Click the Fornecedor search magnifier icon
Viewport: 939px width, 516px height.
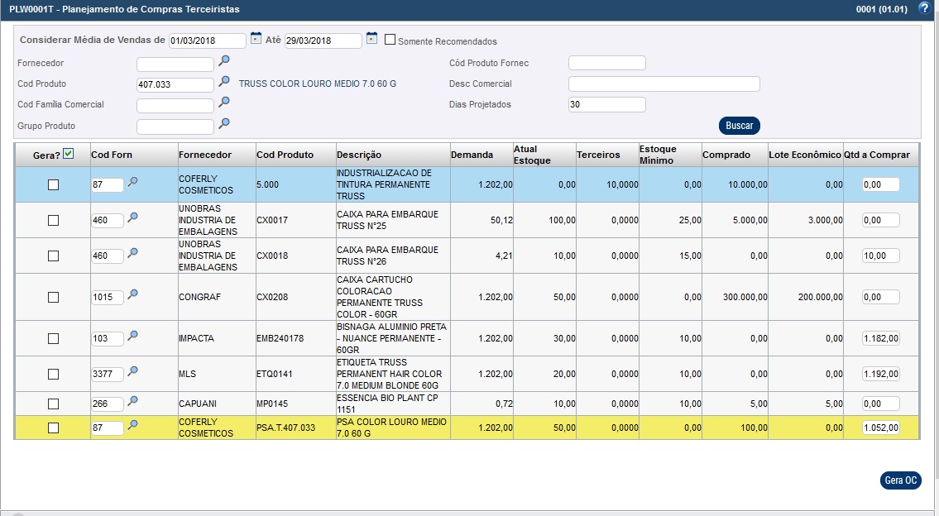coord(223,61)
